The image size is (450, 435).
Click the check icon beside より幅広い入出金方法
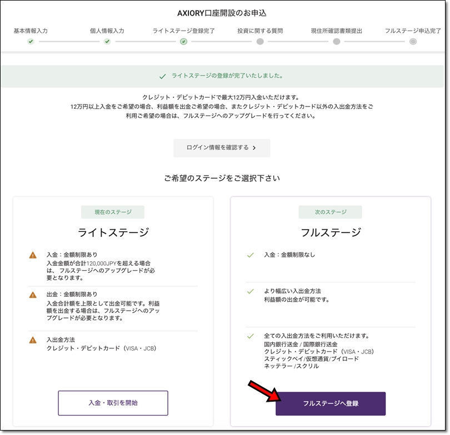[251, 291]
